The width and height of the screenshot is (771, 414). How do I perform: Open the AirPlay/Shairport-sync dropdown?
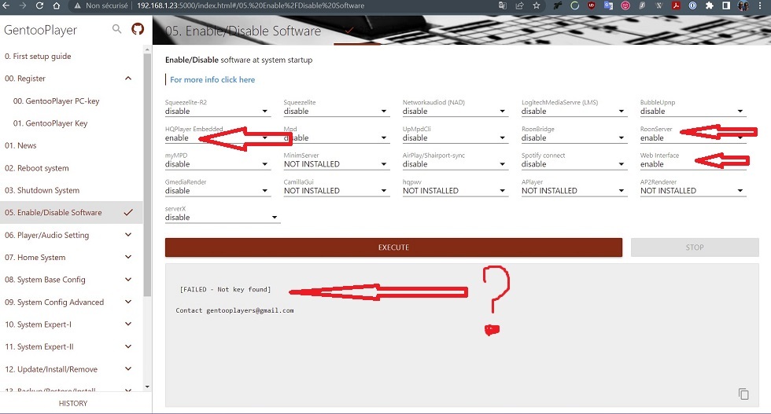456,164
